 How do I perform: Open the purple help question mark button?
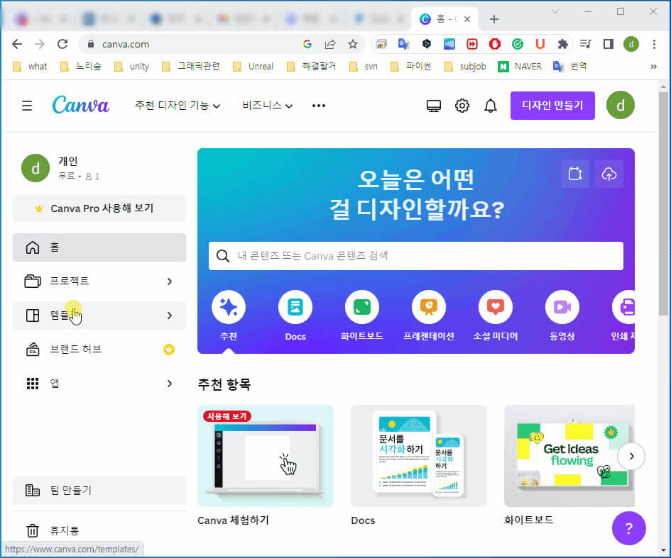click(628, 528)
